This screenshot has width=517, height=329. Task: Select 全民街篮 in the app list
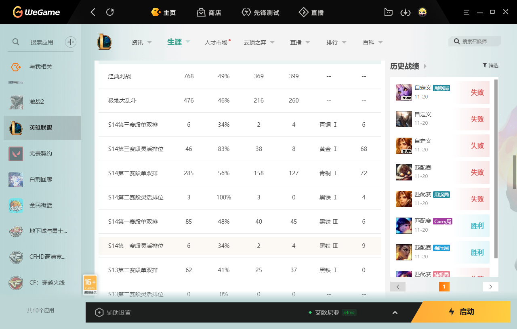coord(42,205)
